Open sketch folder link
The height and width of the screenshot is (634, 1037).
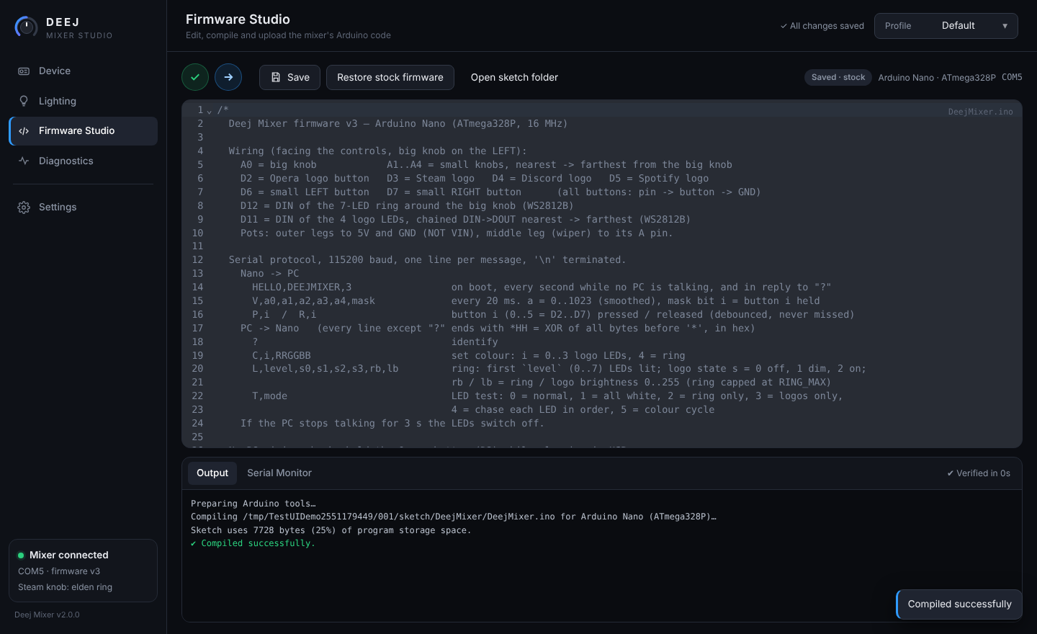514,77
